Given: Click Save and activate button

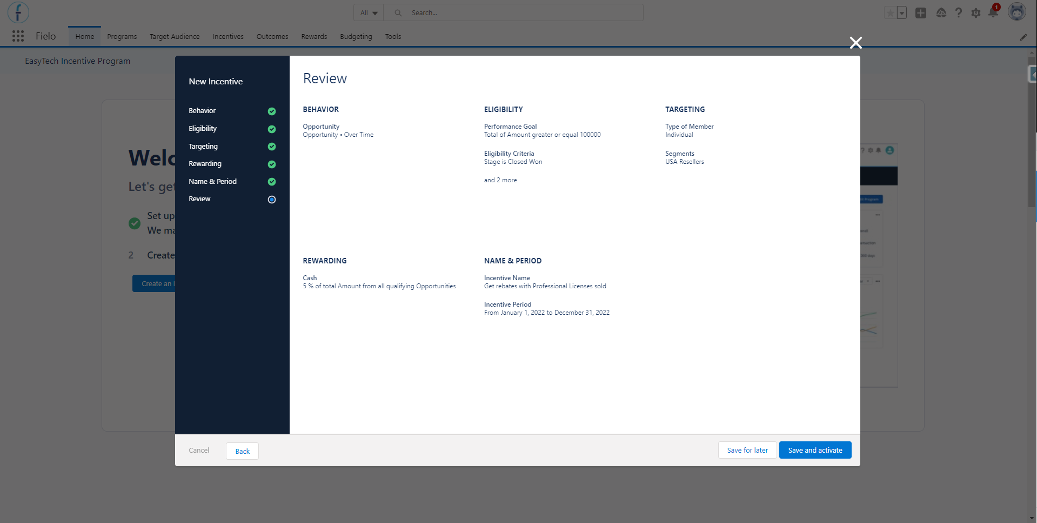Looking at the screenshot, I should tap(815, 450).
